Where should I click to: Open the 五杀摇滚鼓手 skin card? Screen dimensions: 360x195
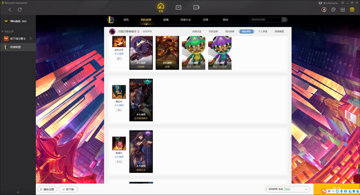coord(141,100)
